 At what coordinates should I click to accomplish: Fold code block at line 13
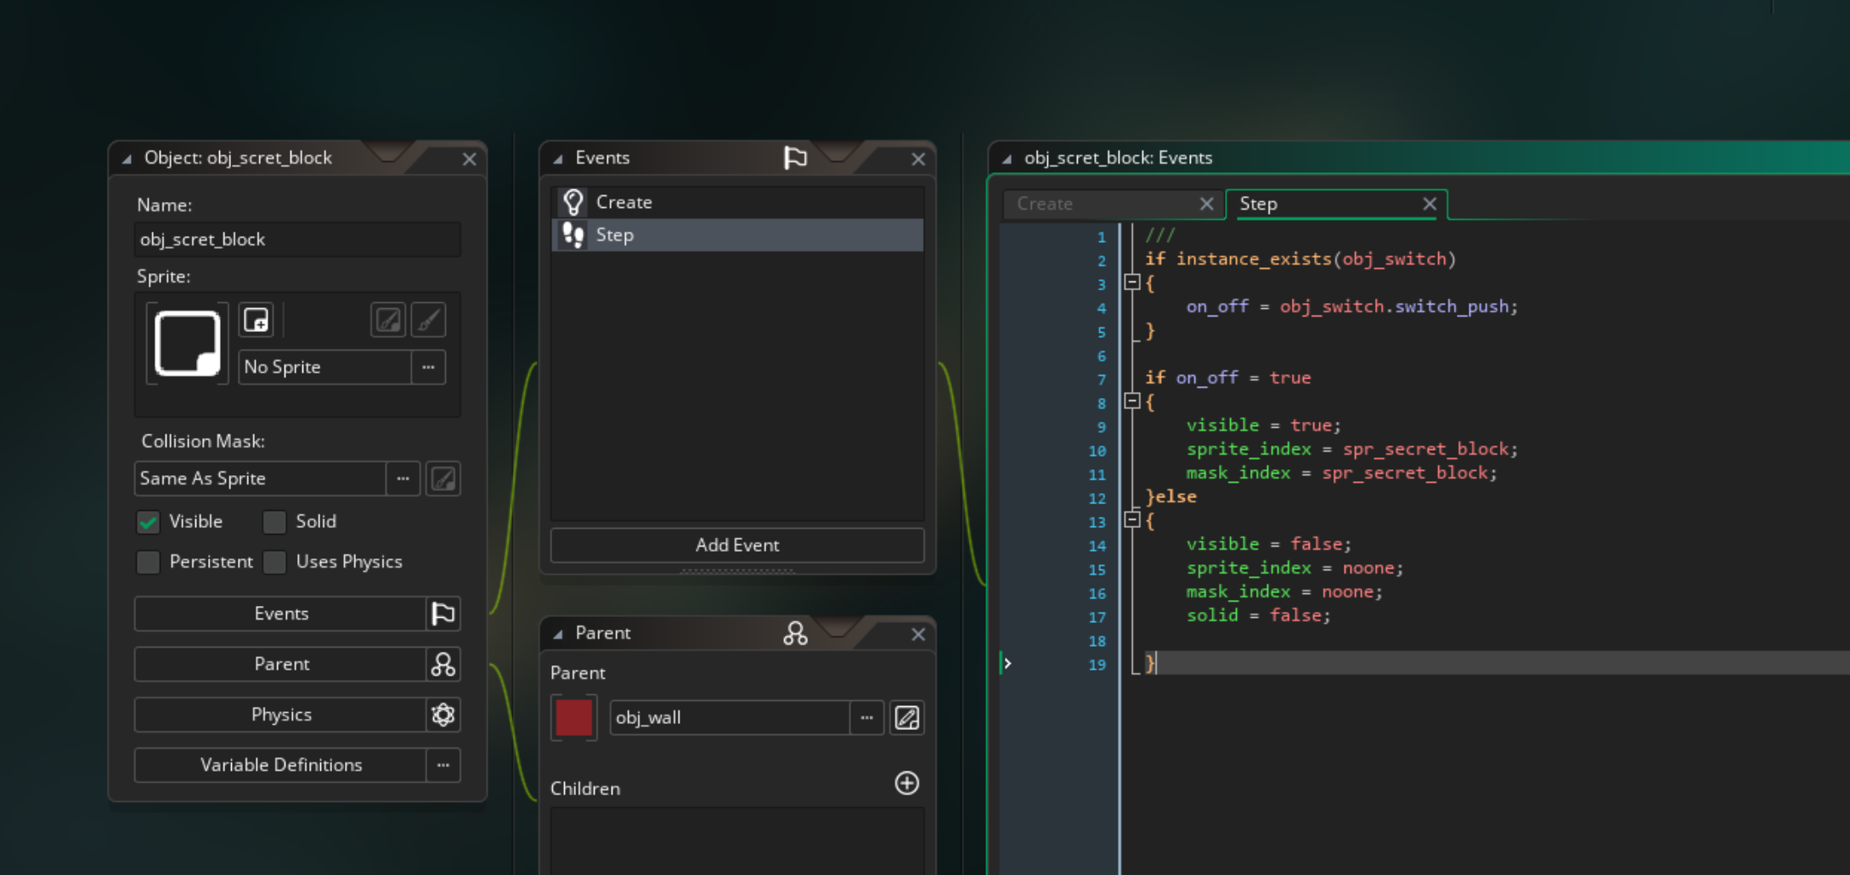click(x=1132, y=520)
